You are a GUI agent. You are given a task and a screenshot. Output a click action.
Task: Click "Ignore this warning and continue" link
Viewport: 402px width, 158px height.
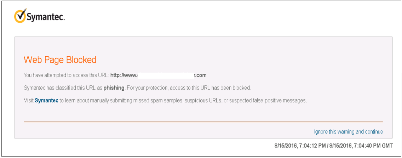pyautogui.click(x=348, y=132)
